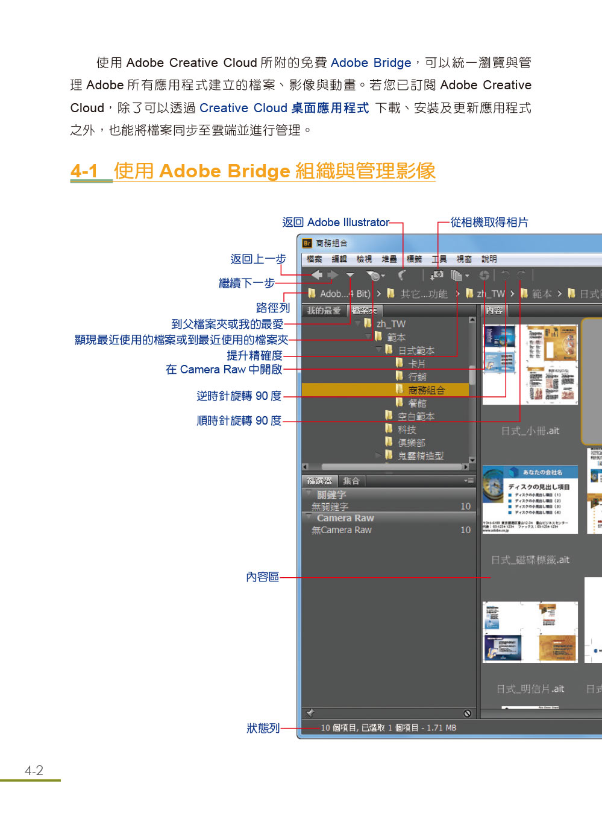Open the 檔案 menu
The image size is (602, 816).
tap(314, 259)
